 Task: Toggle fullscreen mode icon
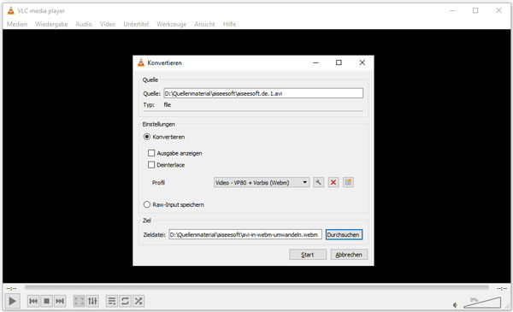coord(79,301)
